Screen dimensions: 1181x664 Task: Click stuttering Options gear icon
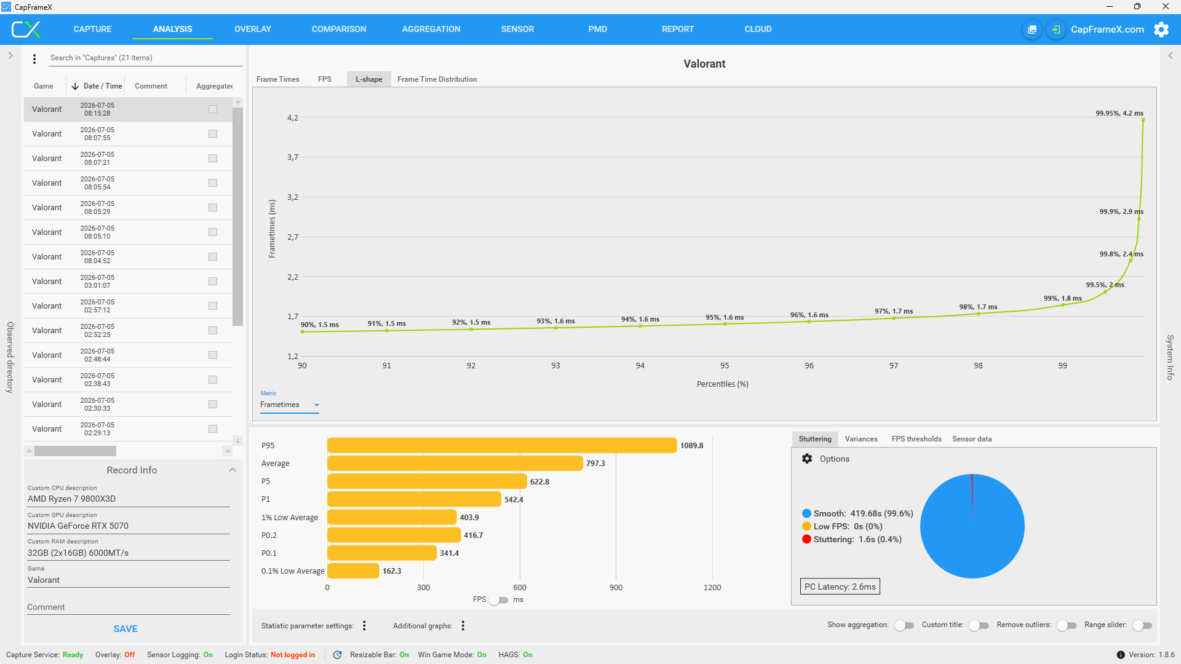807,459
